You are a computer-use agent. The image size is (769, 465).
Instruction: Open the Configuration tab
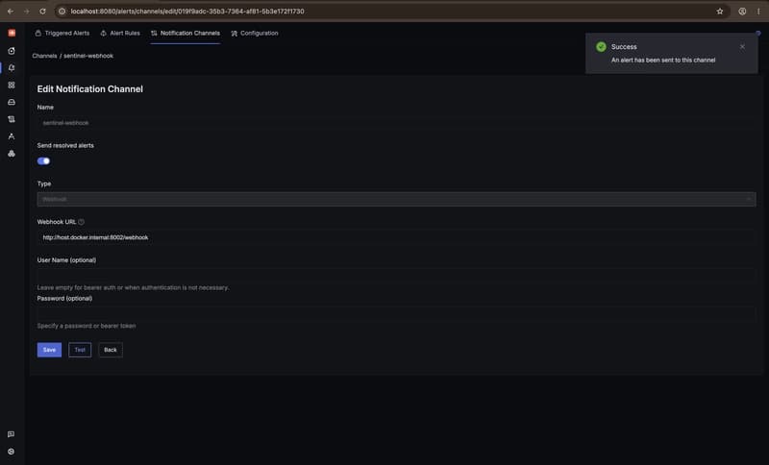[255, 33]
